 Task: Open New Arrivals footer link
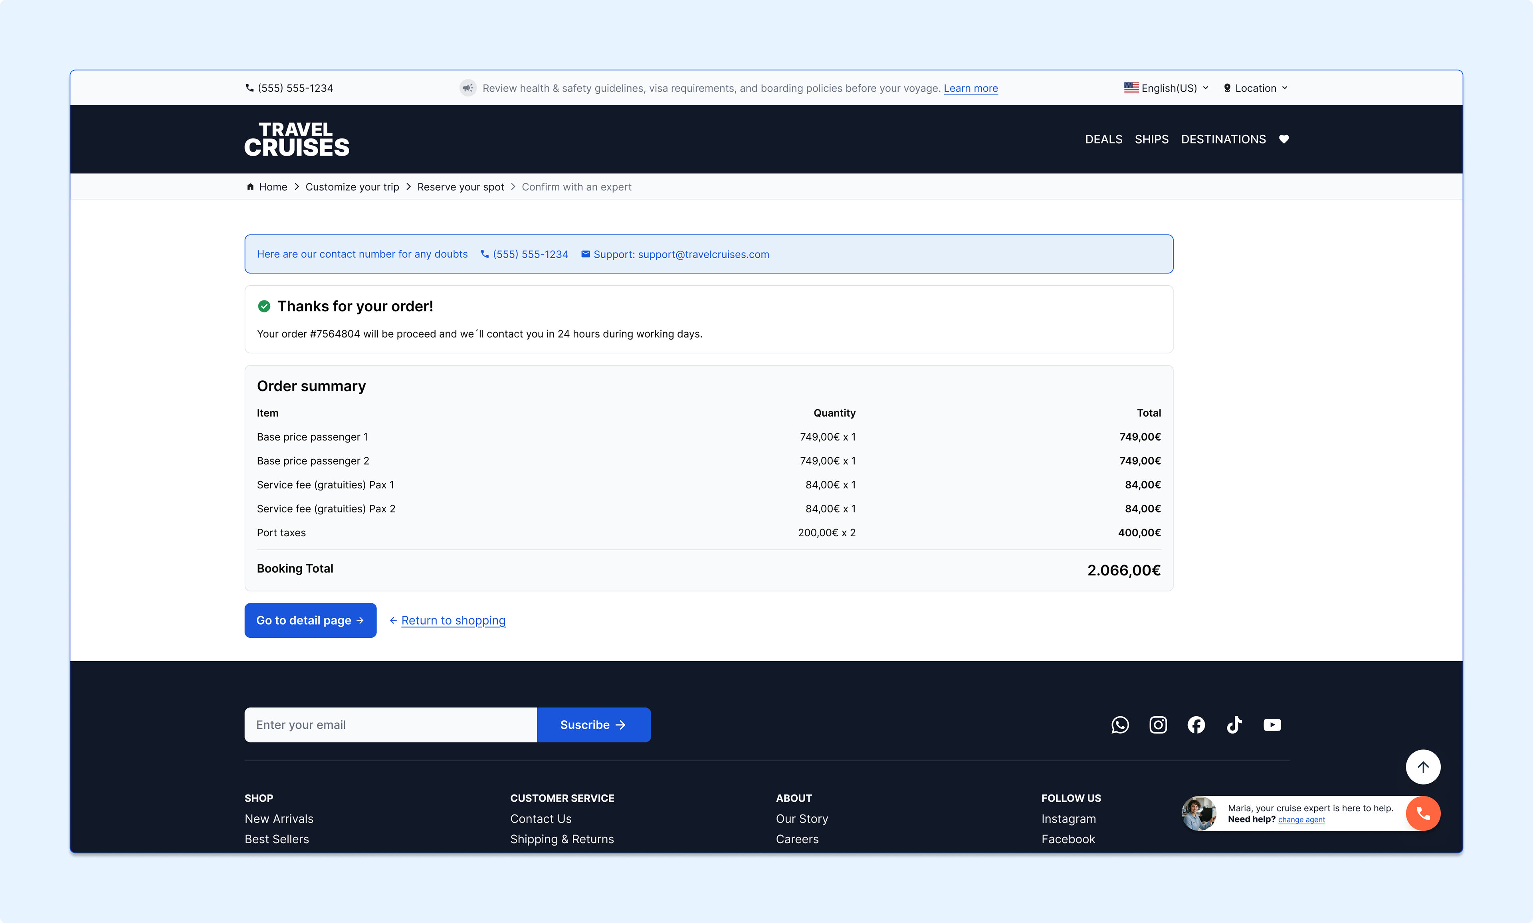(279, 819)
